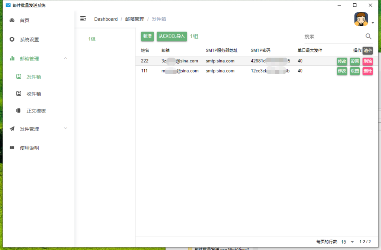Click 删除 for the 111 row

pyautogui.click(x=368, y=71)
